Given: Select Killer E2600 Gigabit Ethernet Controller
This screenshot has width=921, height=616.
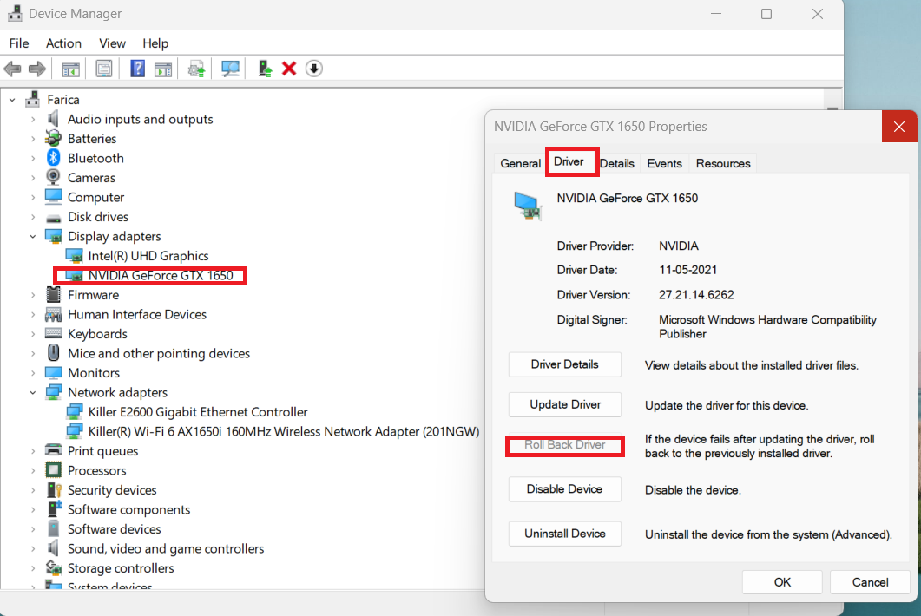Looking at the screenshot, I should click(198, 412).
